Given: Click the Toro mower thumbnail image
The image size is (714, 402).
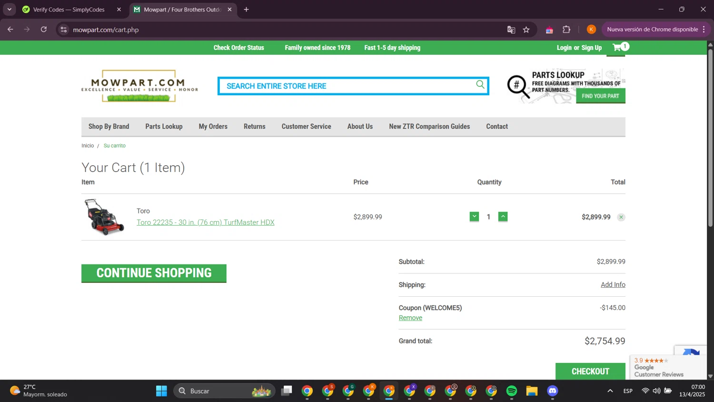Looking at the screenshot, I should coord(104,217).
